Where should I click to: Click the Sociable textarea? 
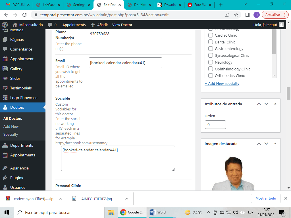coord(118,158)
